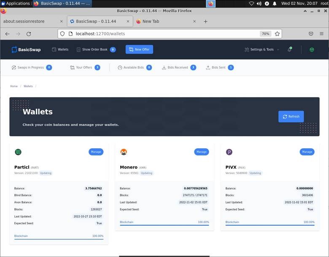Click the shield tracking protection icon

pyautogui.click(x=62, y=34)
